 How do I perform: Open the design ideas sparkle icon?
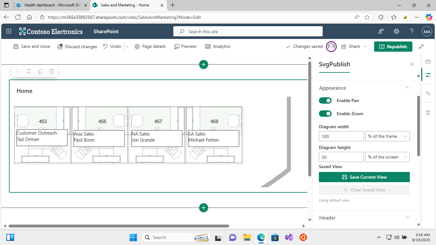click(x=428, y=93)
